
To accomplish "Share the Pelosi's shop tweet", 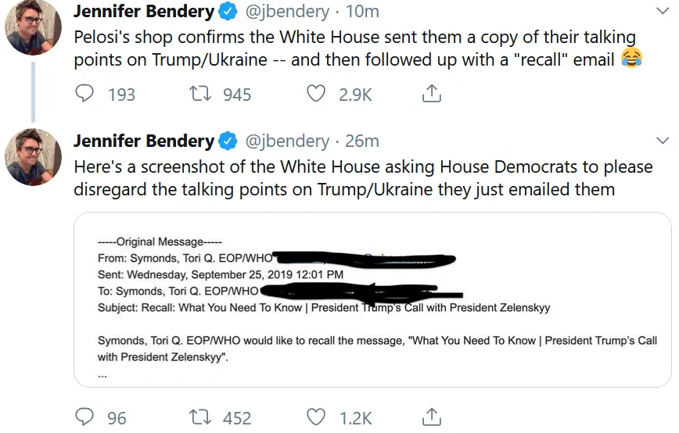I will pyautogui.click(x=431, y=95).
